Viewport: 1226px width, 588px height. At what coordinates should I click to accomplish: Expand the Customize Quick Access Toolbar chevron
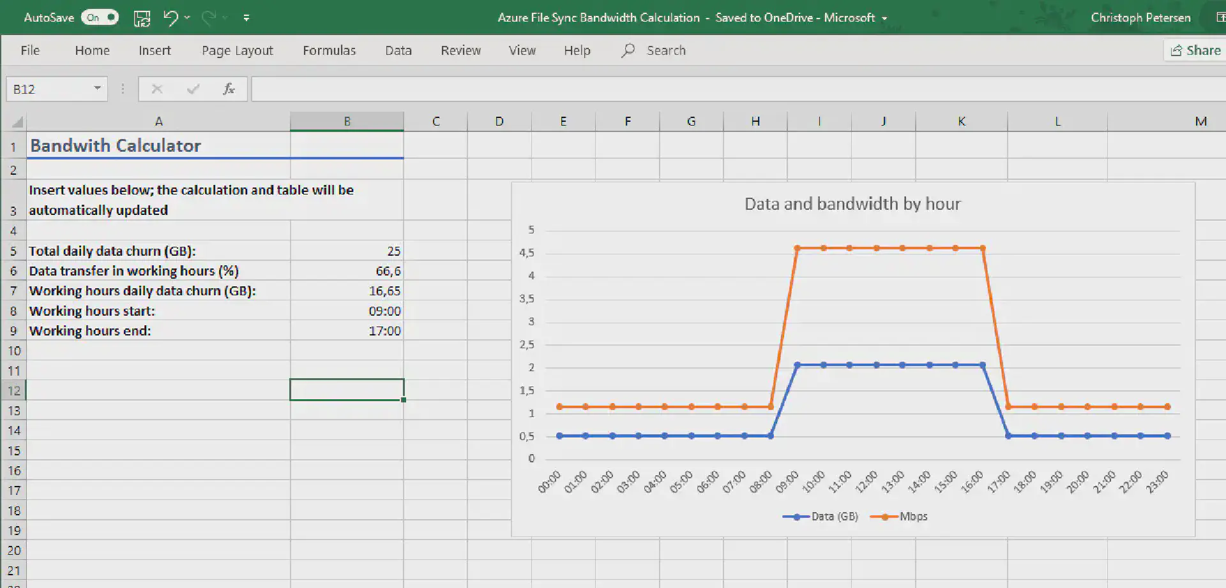(x=246, y=17)
